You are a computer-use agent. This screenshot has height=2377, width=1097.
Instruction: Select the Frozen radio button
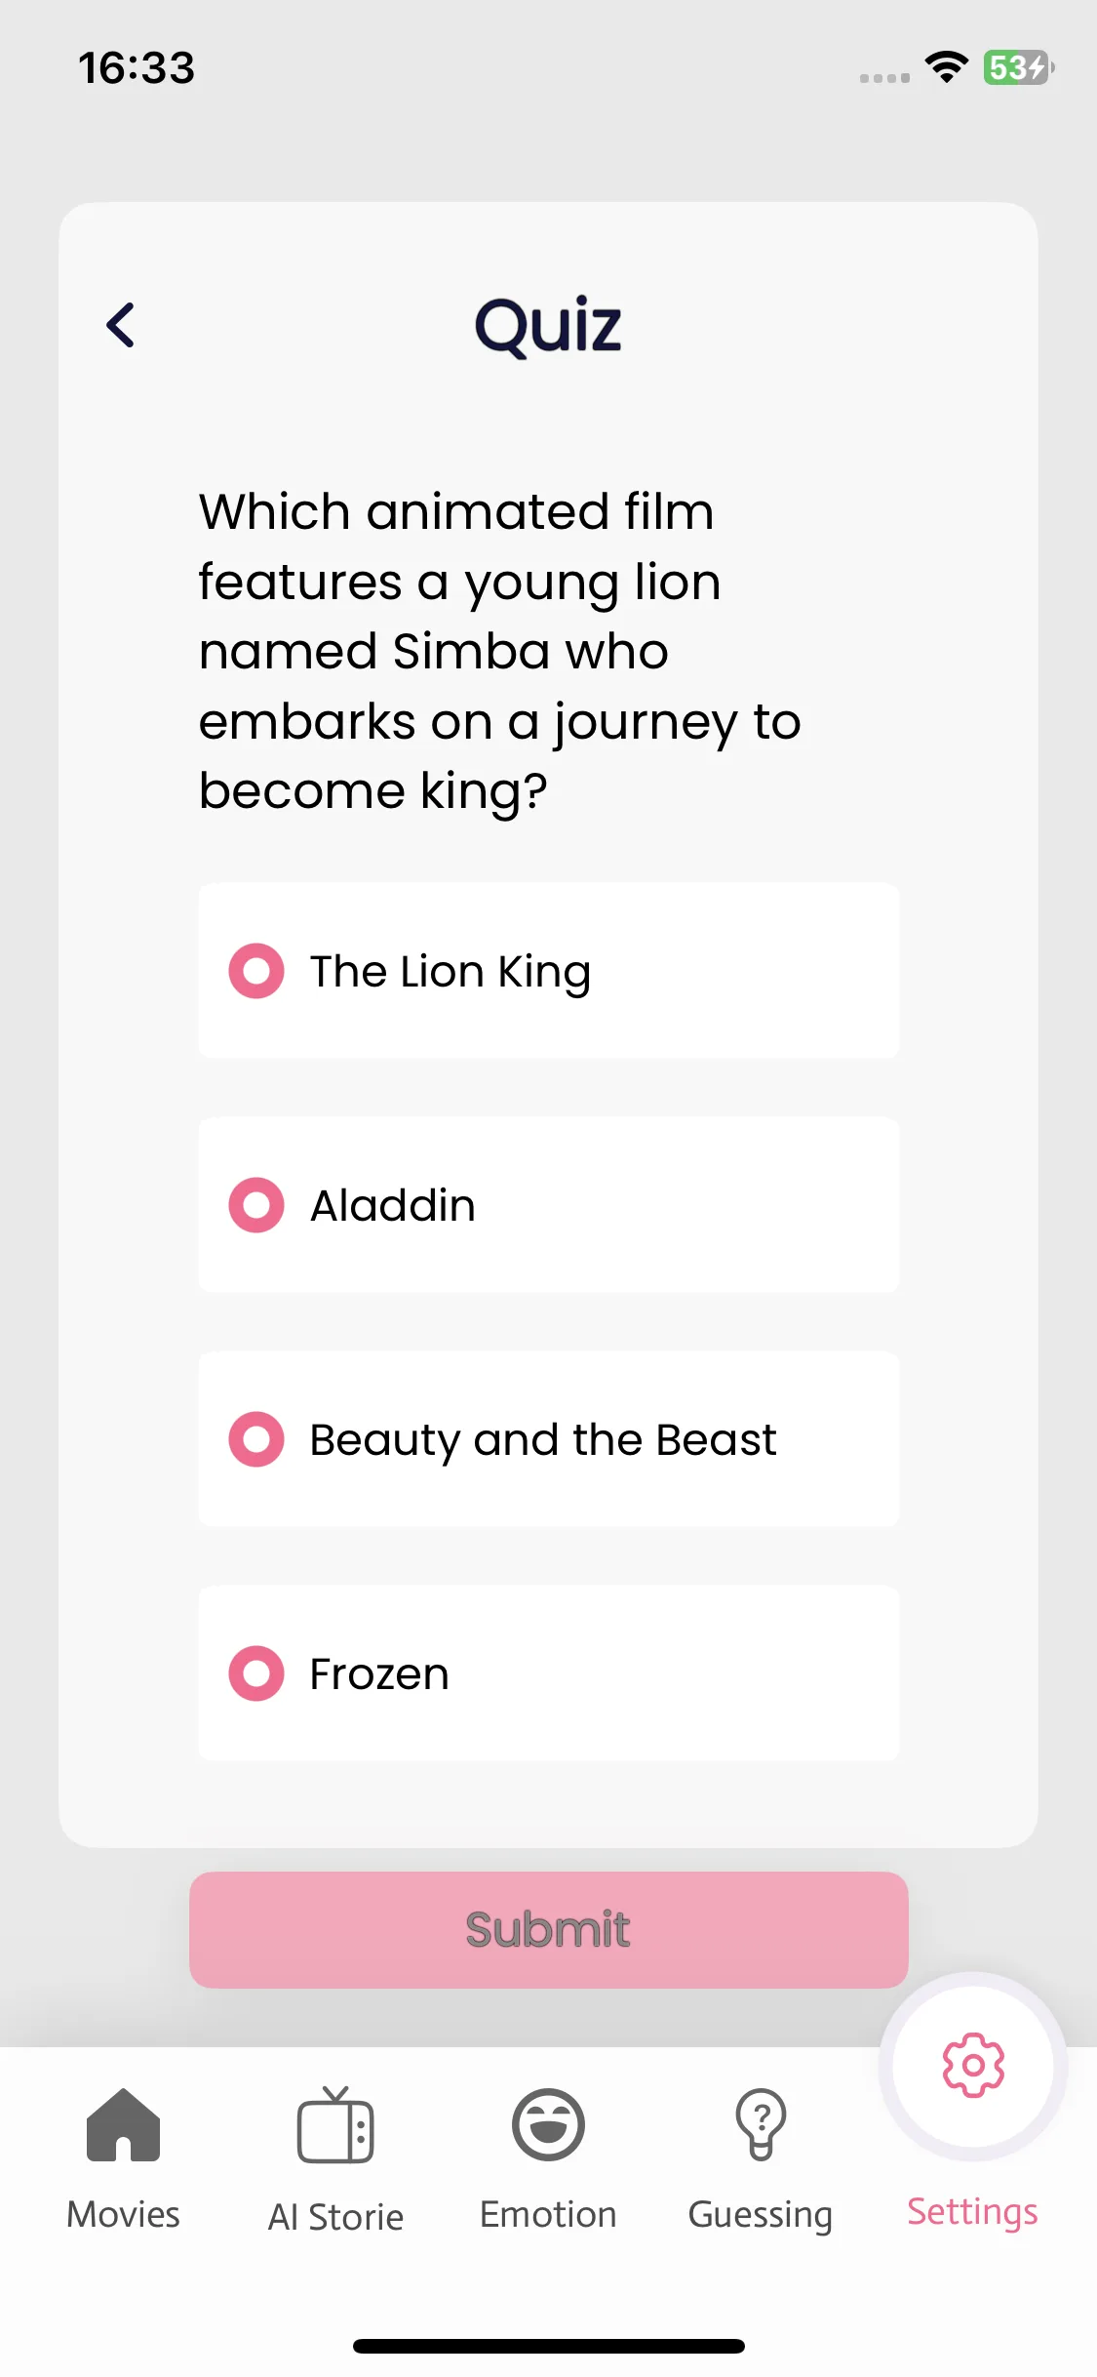256,1673
